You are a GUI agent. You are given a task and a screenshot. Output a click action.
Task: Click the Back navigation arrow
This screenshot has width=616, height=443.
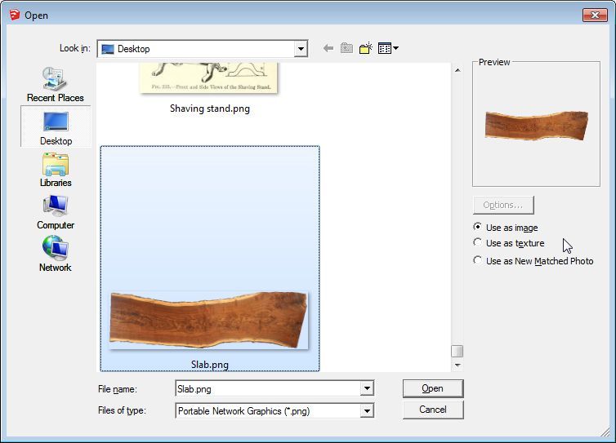pos(328,49)
